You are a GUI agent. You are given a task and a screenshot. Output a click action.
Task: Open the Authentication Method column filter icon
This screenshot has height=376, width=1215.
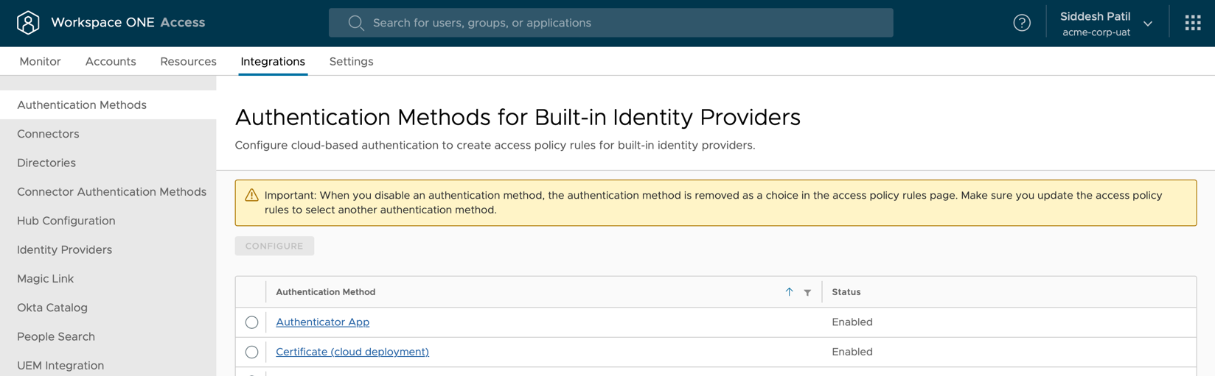click(807, 293)
